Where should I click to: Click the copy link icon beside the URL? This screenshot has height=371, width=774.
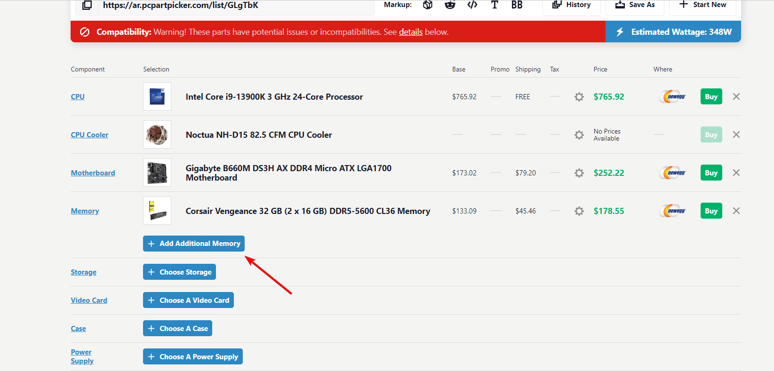pos(87,5)
